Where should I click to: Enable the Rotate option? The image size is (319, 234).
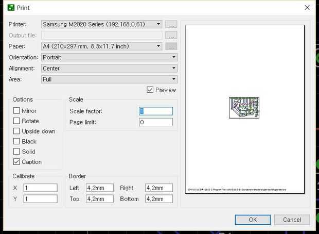16,121
